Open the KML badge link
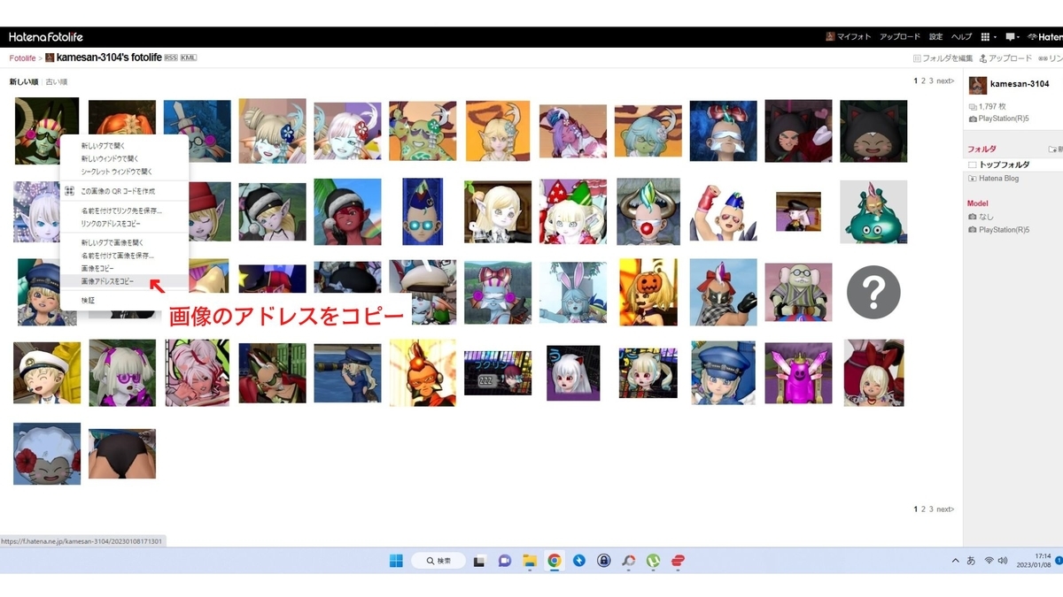The width and height of the screenshot is (1063, 597). (x=189, y=57)
